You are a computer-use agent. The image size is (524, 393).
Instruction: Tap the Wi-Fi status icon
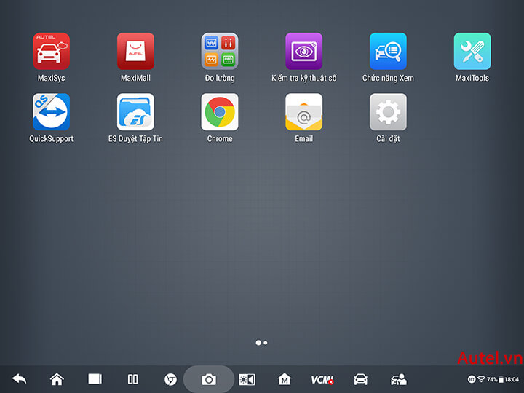coord(481,379)
